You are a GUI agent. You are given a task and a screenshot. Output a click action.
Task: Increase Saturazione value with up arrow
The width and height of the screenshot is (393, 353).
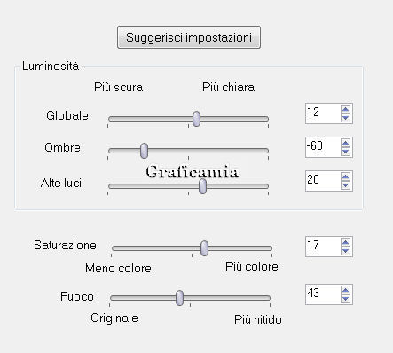(x=345, y=242)
